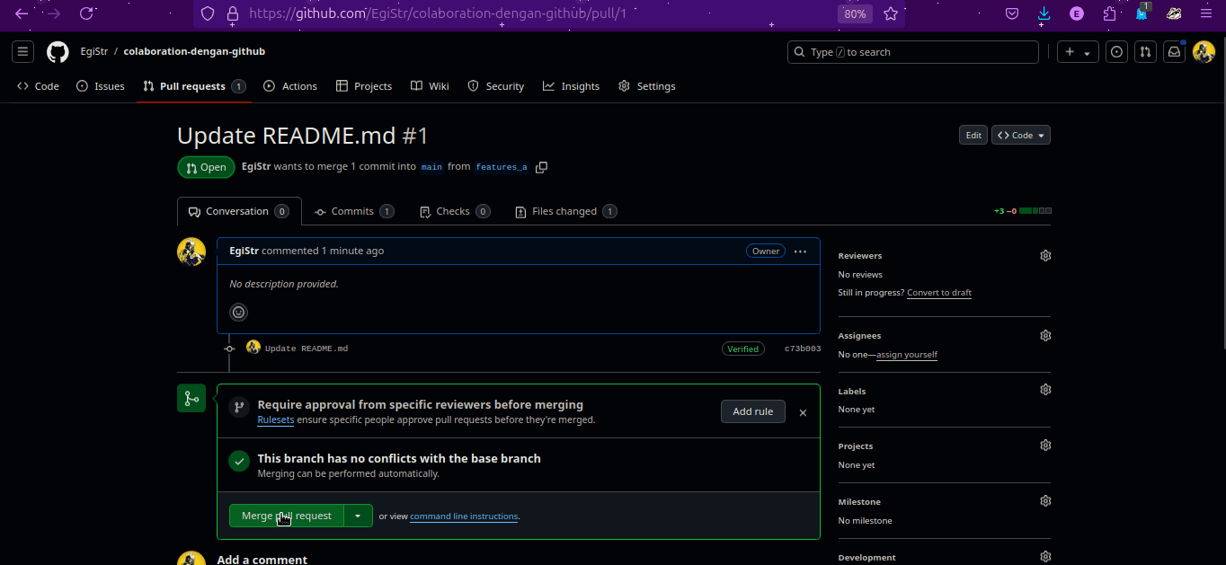Open Milestone gear settings

1044,501
